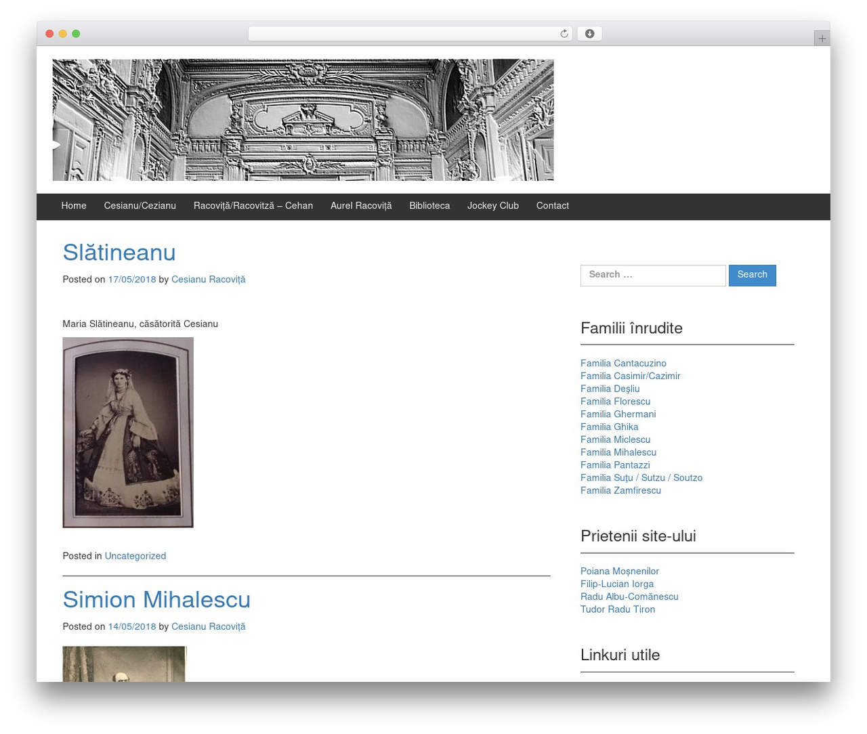Open Maria Slătineanu portrait photo
The height and width of the screenshot is (734, 867).
[x=128, y=433]
